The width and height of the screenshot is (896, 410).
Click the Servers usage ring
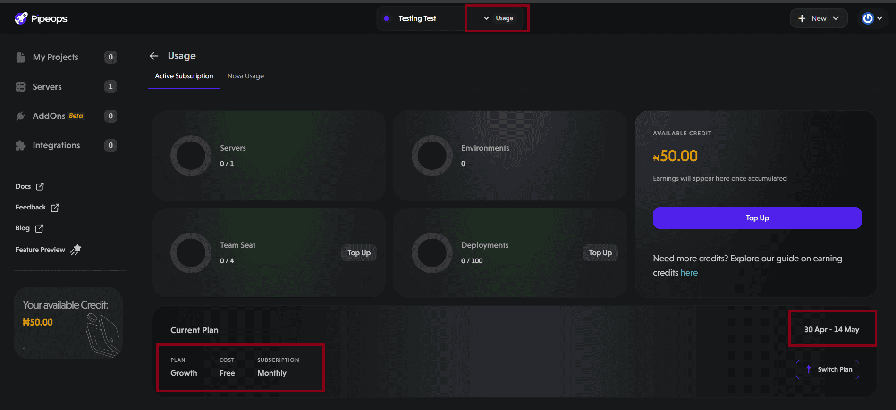click(x=191, y=156)
